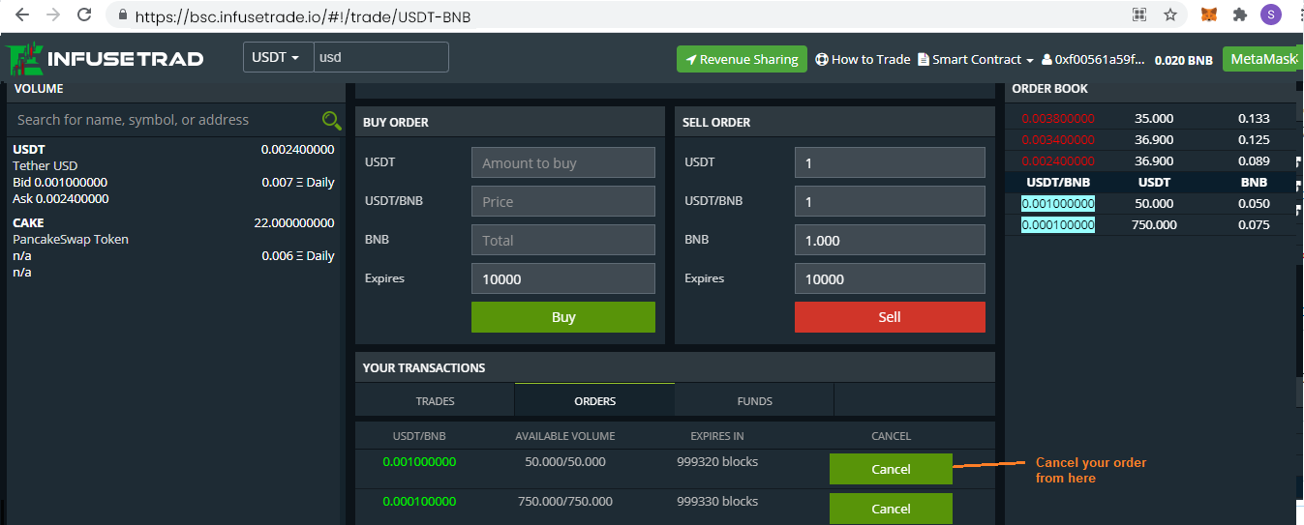Click the sell order Expires field
Viewport: 1304px width, 525px height.
tap(890, 278)
